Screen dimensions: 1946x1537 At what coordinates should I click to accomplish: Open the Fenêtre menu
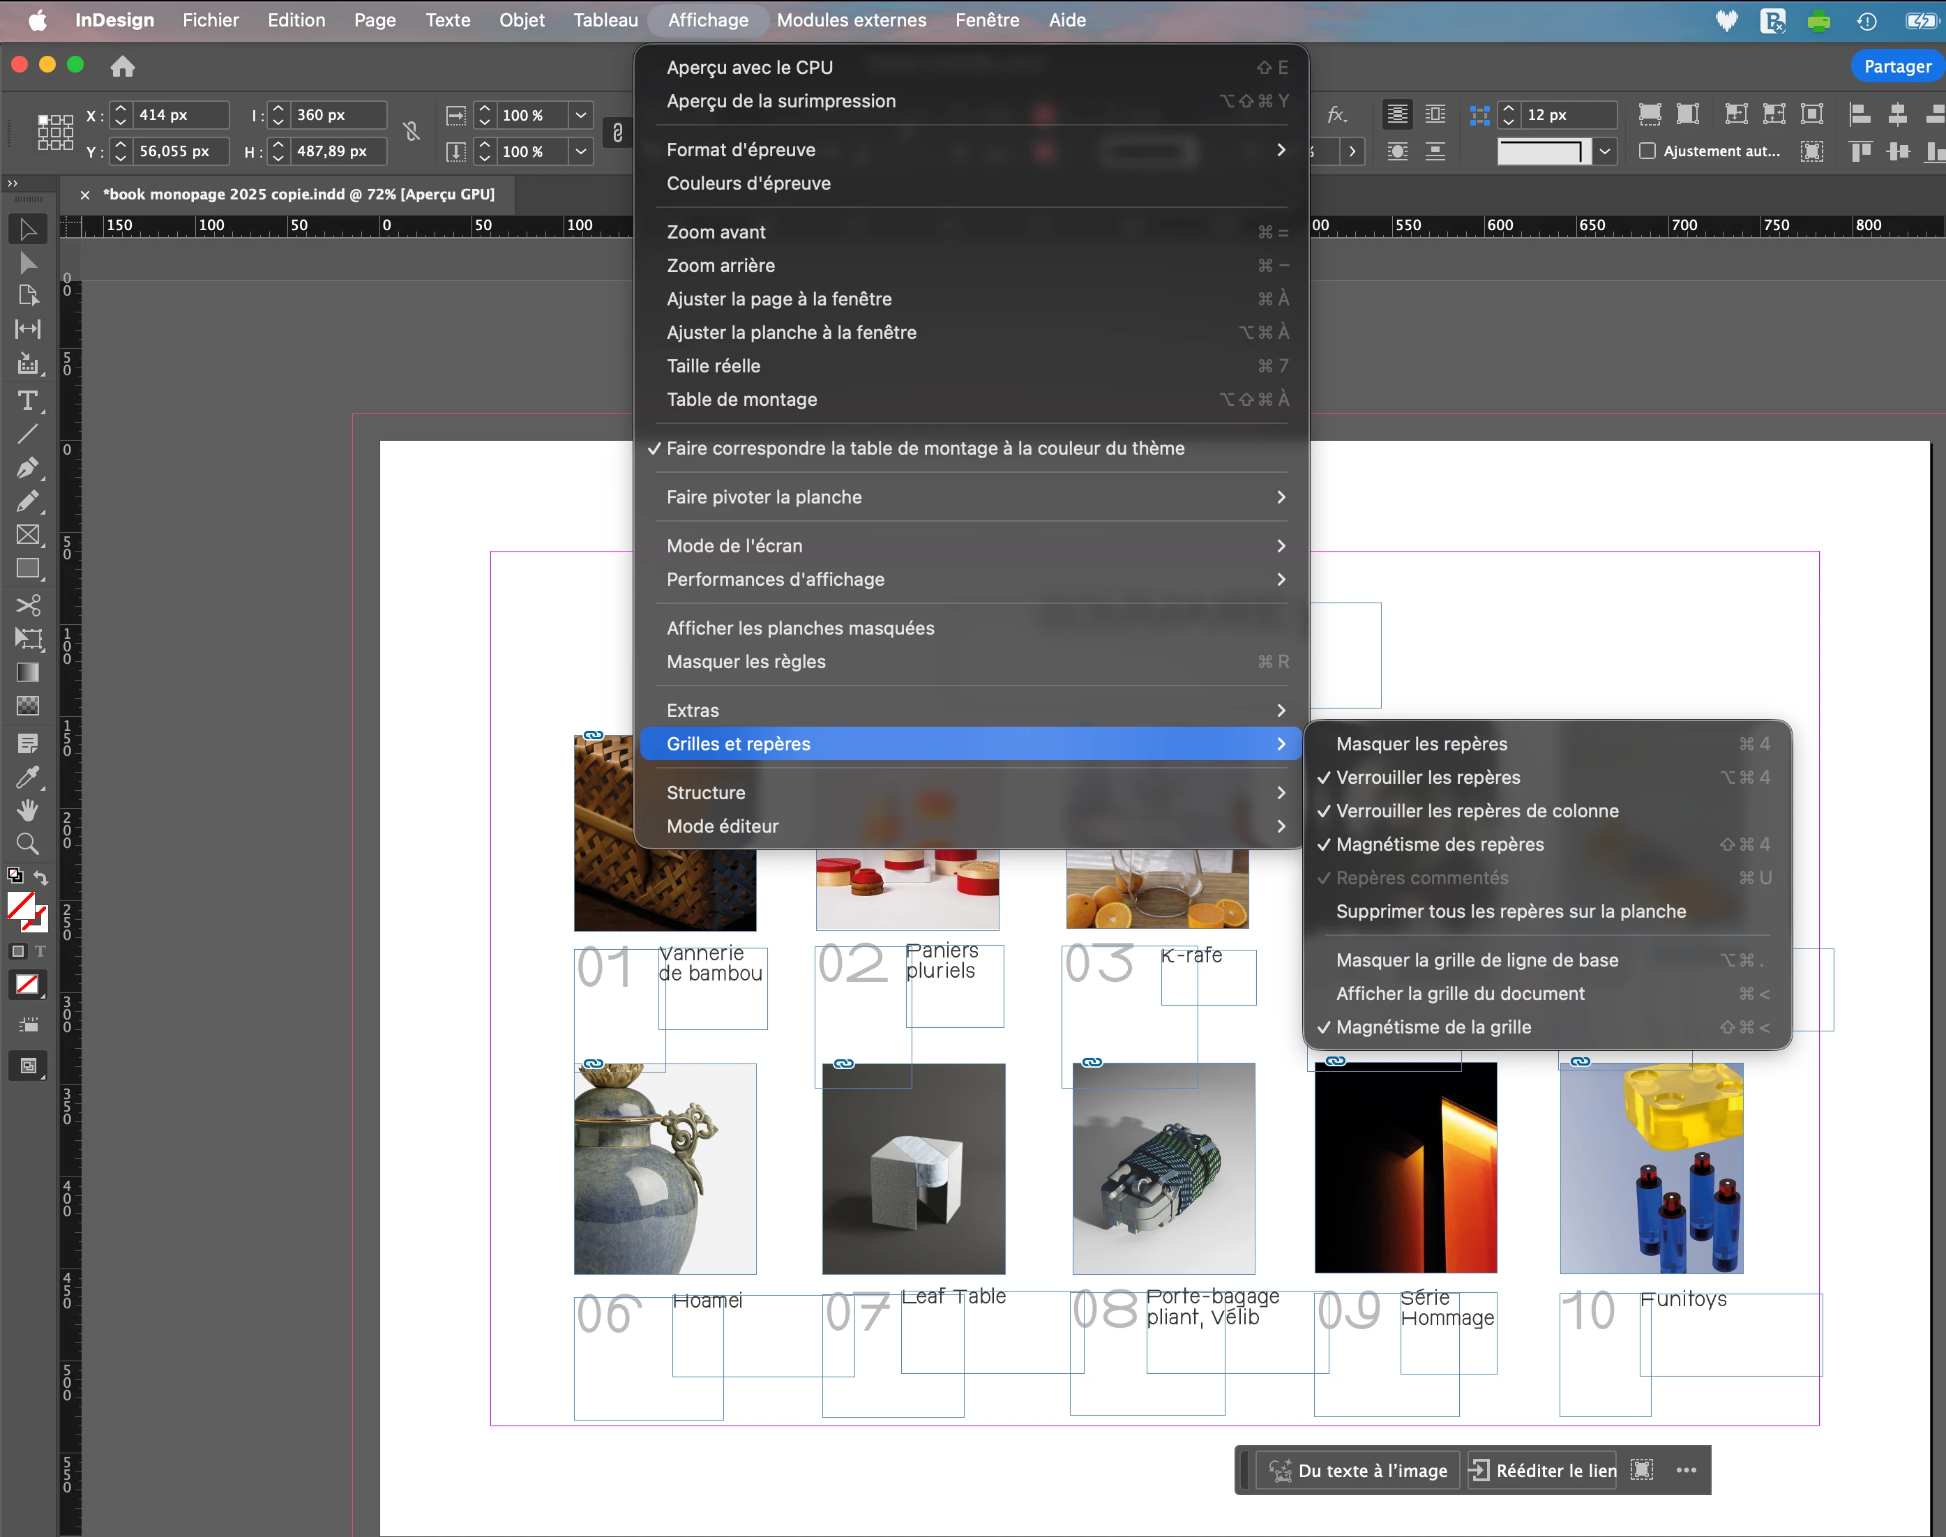(x=986, y=20)
